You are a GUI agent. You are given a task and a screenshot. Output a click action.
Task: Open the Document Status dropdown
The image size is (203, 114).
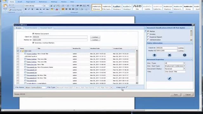184,69
